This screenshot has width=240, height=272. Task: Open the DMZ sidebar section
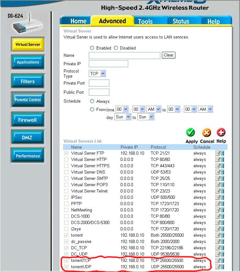point(28,137)
